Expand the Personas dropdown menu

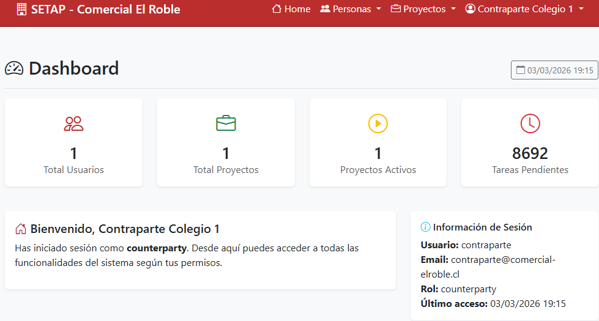(350, 9)
